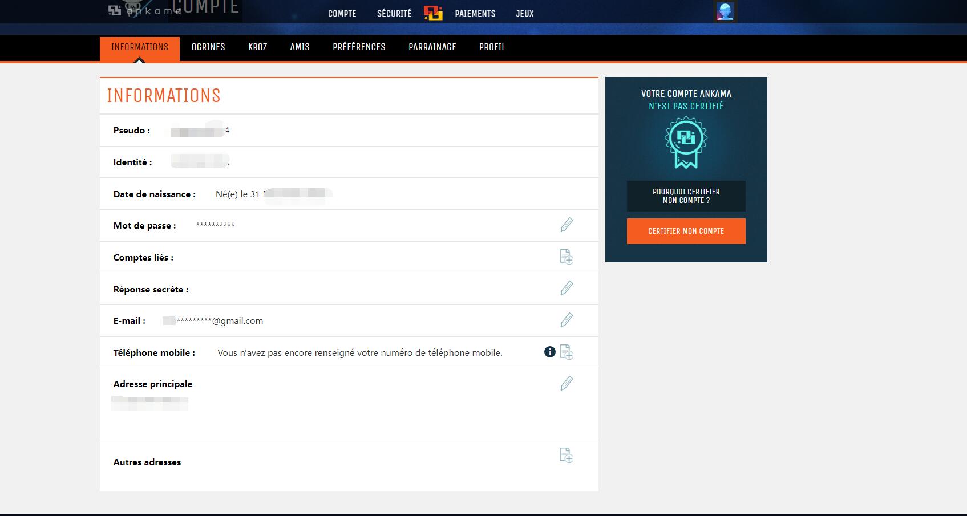Show info tooltip icon for Téléphone mobile
This screenshot has height=516, width=967.
tap(549, 352)
